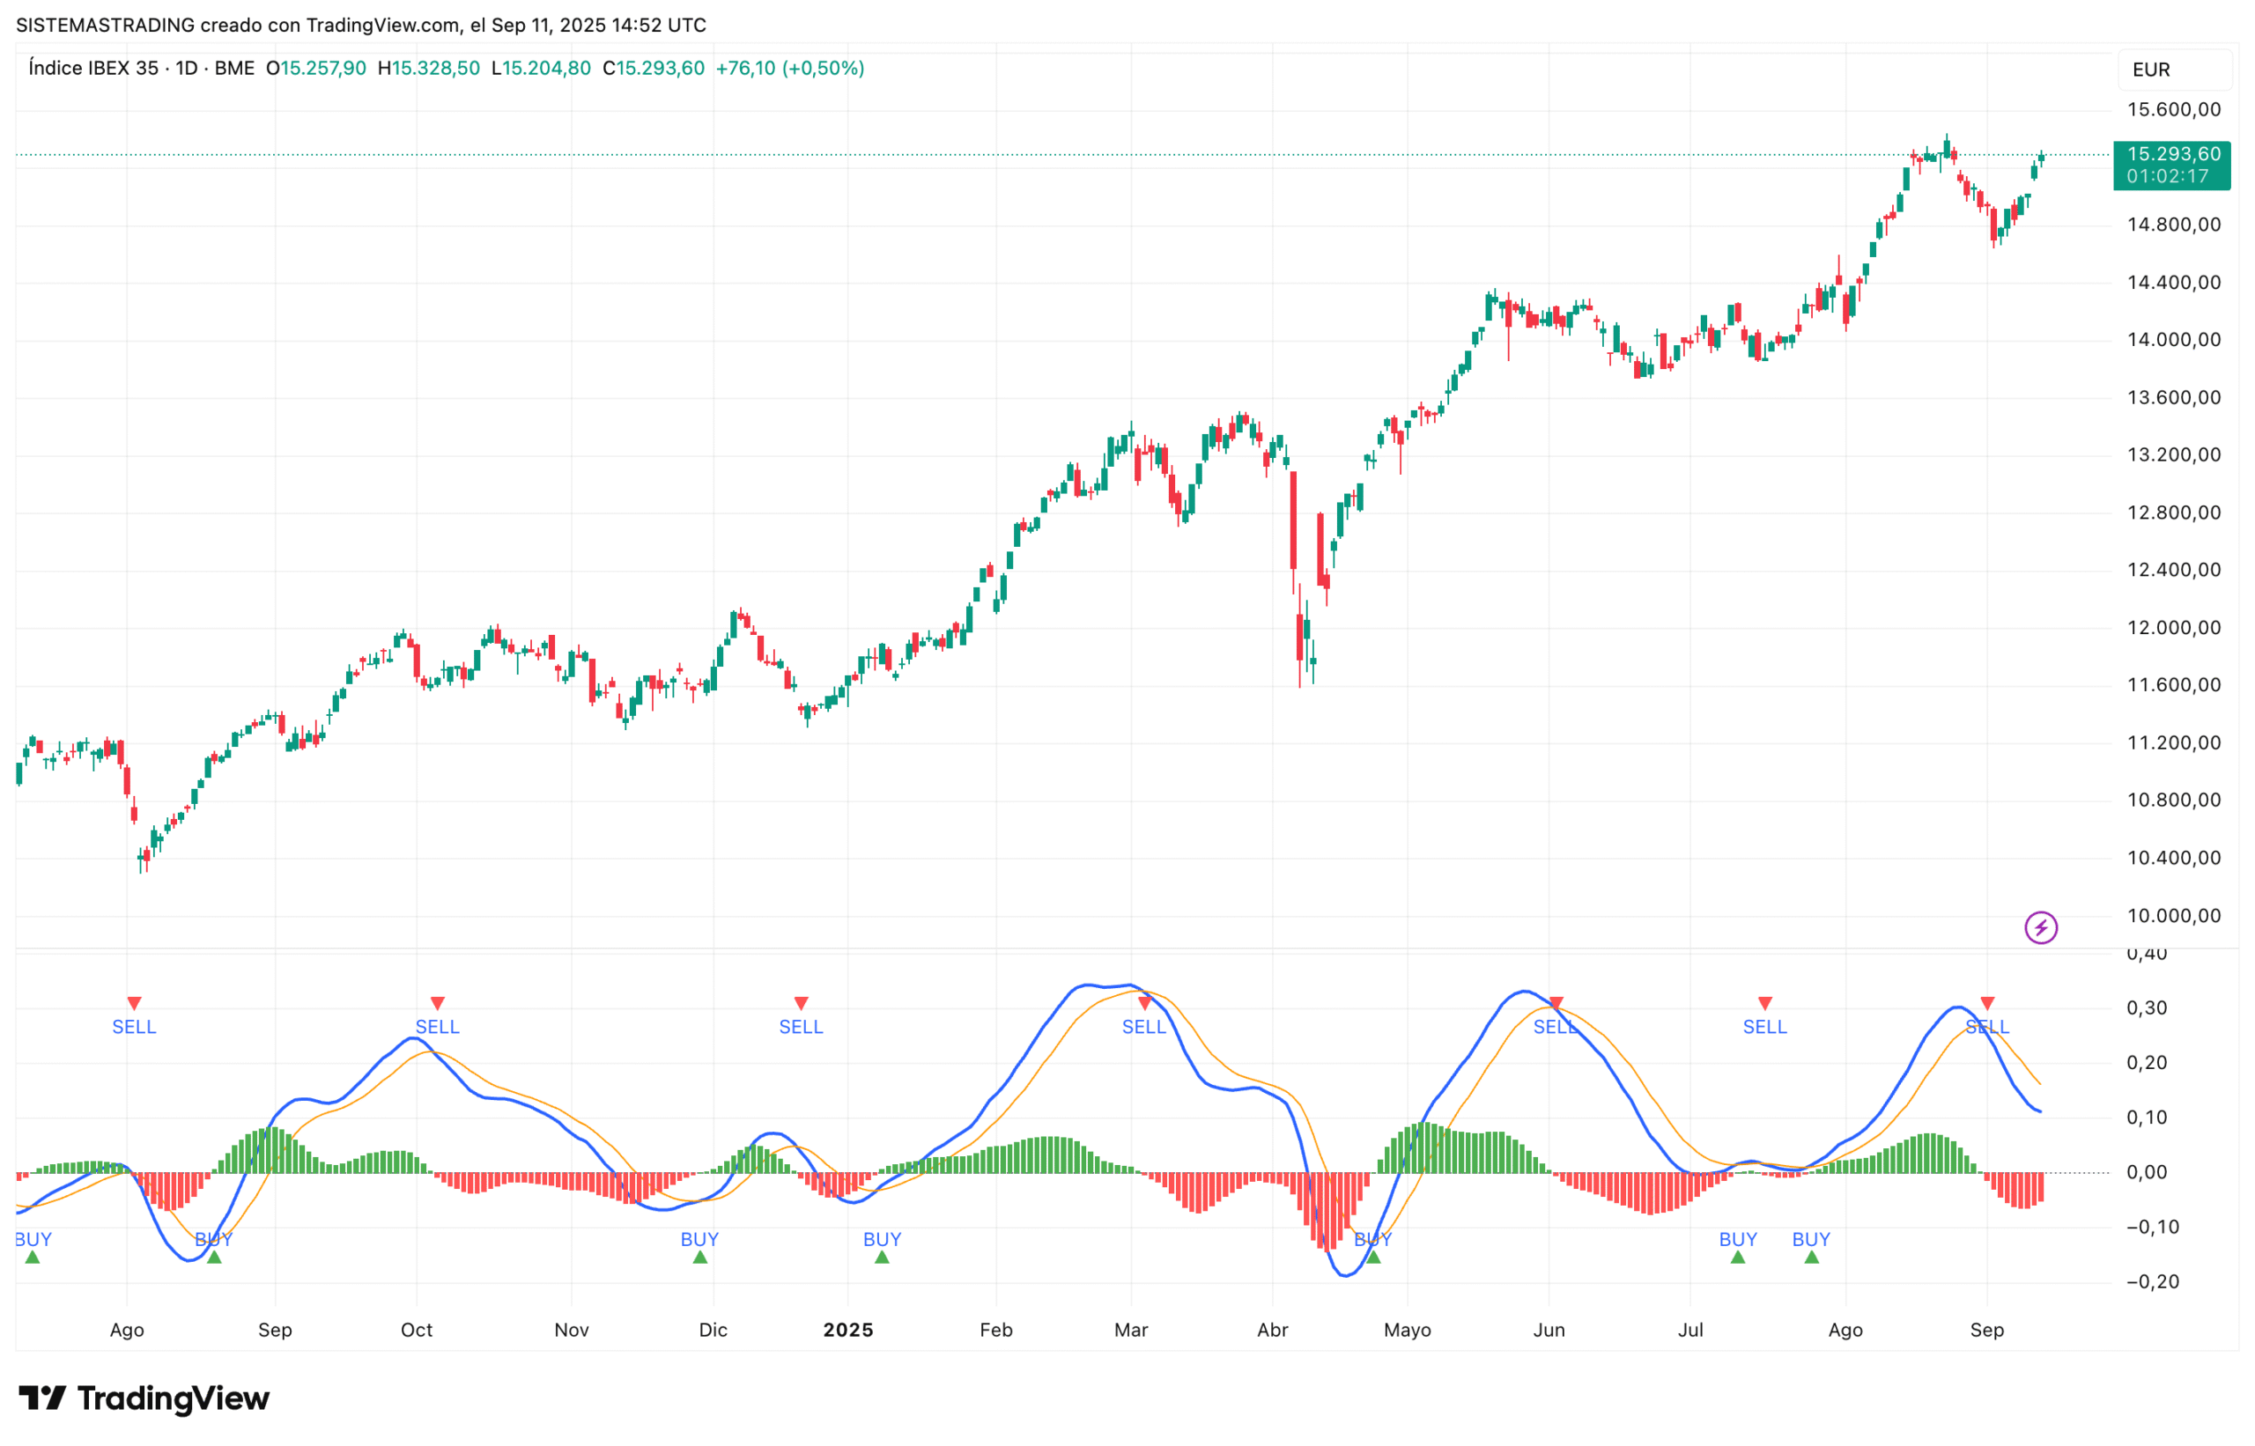Image resolution: width=2255 pixels, height=1446 pixels.
Task: Click the green BUY triangle above Dic
Action: click(x=699, y=1258)
